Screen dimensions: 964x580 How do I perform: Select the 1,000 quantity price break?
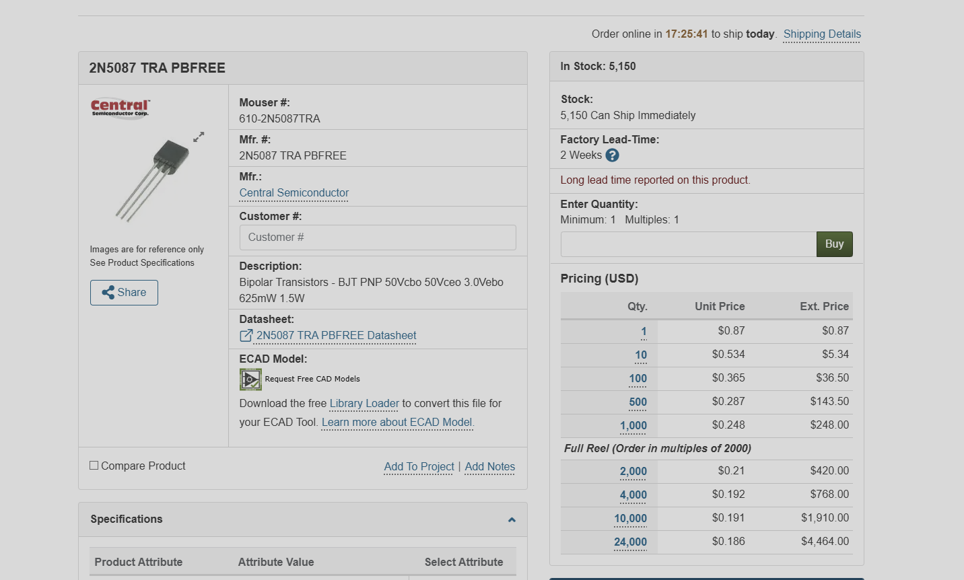pyautogui.click(x=633, y=426)
